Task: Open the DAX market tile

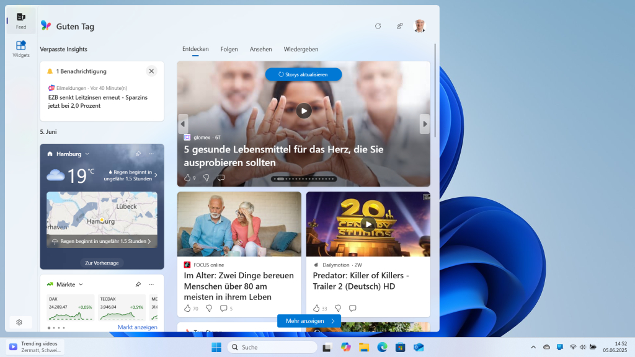Action: pyautogui.click(x=71, y=307)
